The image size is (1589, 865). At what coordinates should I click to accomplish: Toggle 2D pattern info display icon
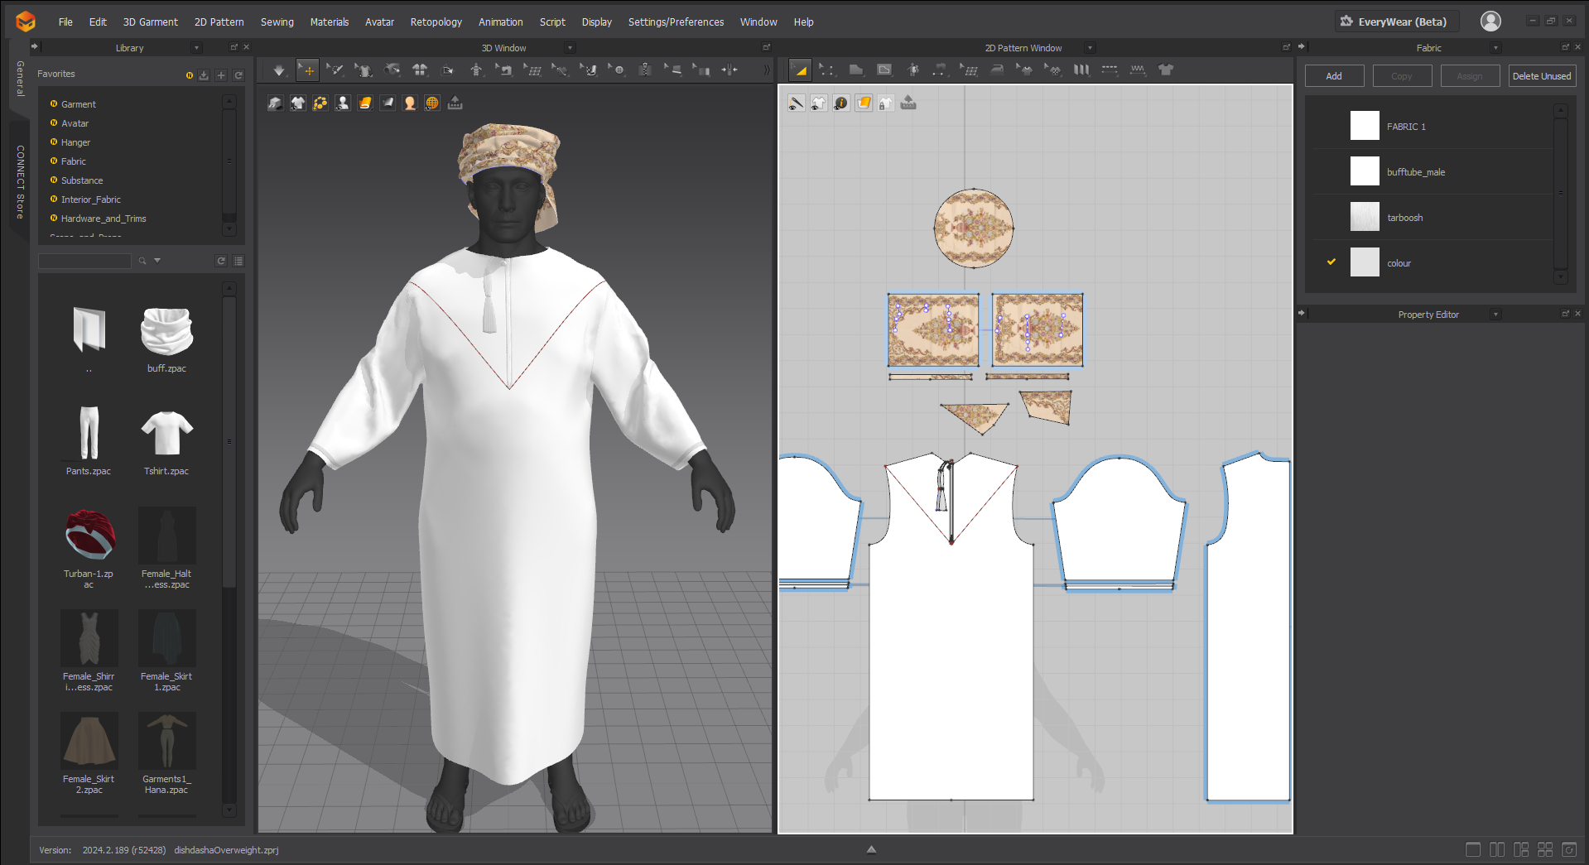pos(840,103)
